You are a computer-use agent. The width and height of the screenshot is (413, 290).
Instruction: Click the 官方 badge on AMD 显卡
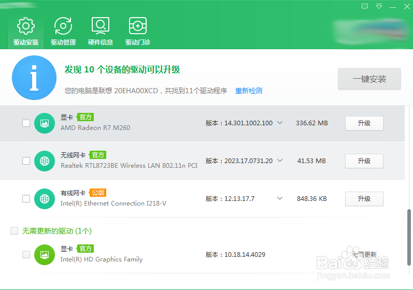(x=86, y=117)
